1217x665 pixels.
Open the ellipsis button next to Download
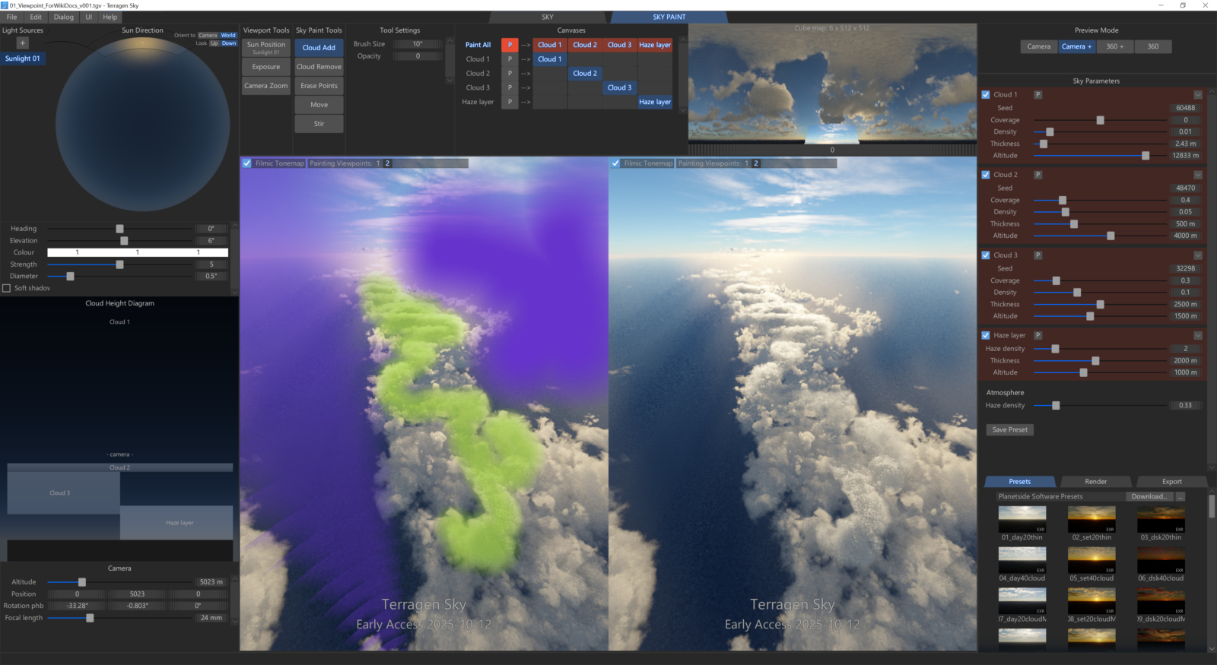(x=1180, y=496)
